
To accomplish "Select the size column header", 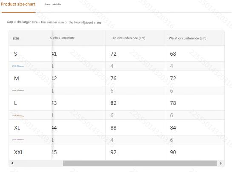I will 16,38.
